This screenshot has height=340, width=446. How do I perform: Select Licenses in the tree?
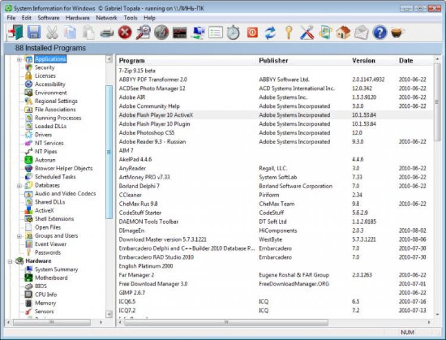coord(45,76)
